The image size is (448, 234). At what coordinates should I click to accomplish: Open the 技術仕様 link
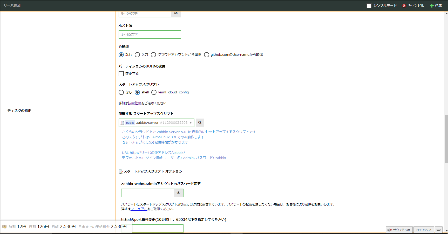(135, 103)
